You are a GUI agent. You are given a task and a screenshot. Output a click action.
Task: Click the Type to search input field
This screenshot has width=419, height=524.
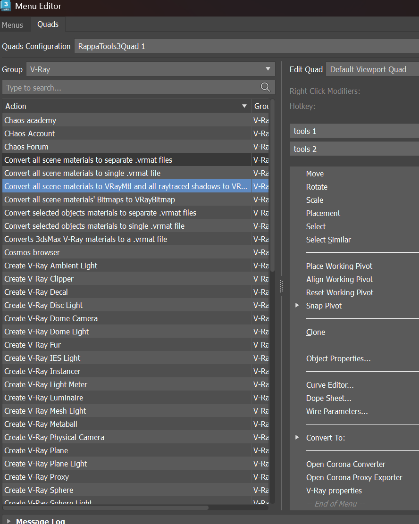coord(138,88)
